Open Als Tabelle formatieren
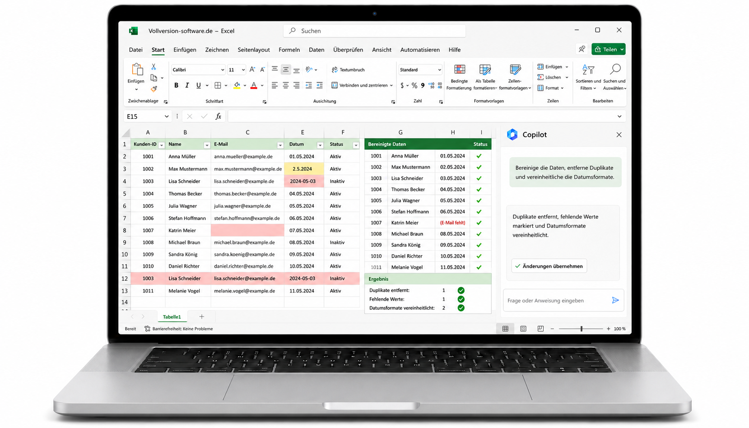This screenshot has width=749, height=428. click(x=485, y=77)
